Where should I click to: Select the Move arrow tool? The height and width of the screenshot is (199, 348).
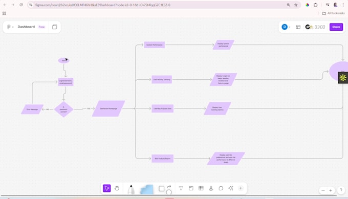pyautogui.click(x=107, y=188)
